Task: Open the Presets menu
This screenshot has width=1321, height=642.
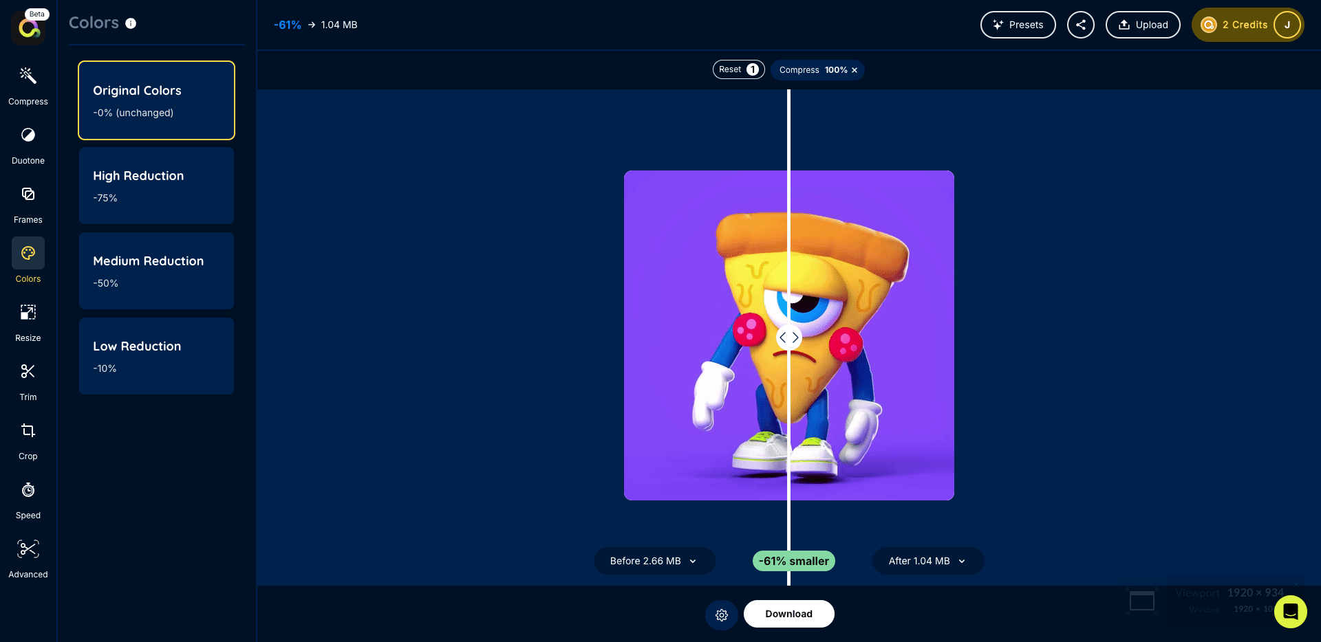Action: [1018, 25]
